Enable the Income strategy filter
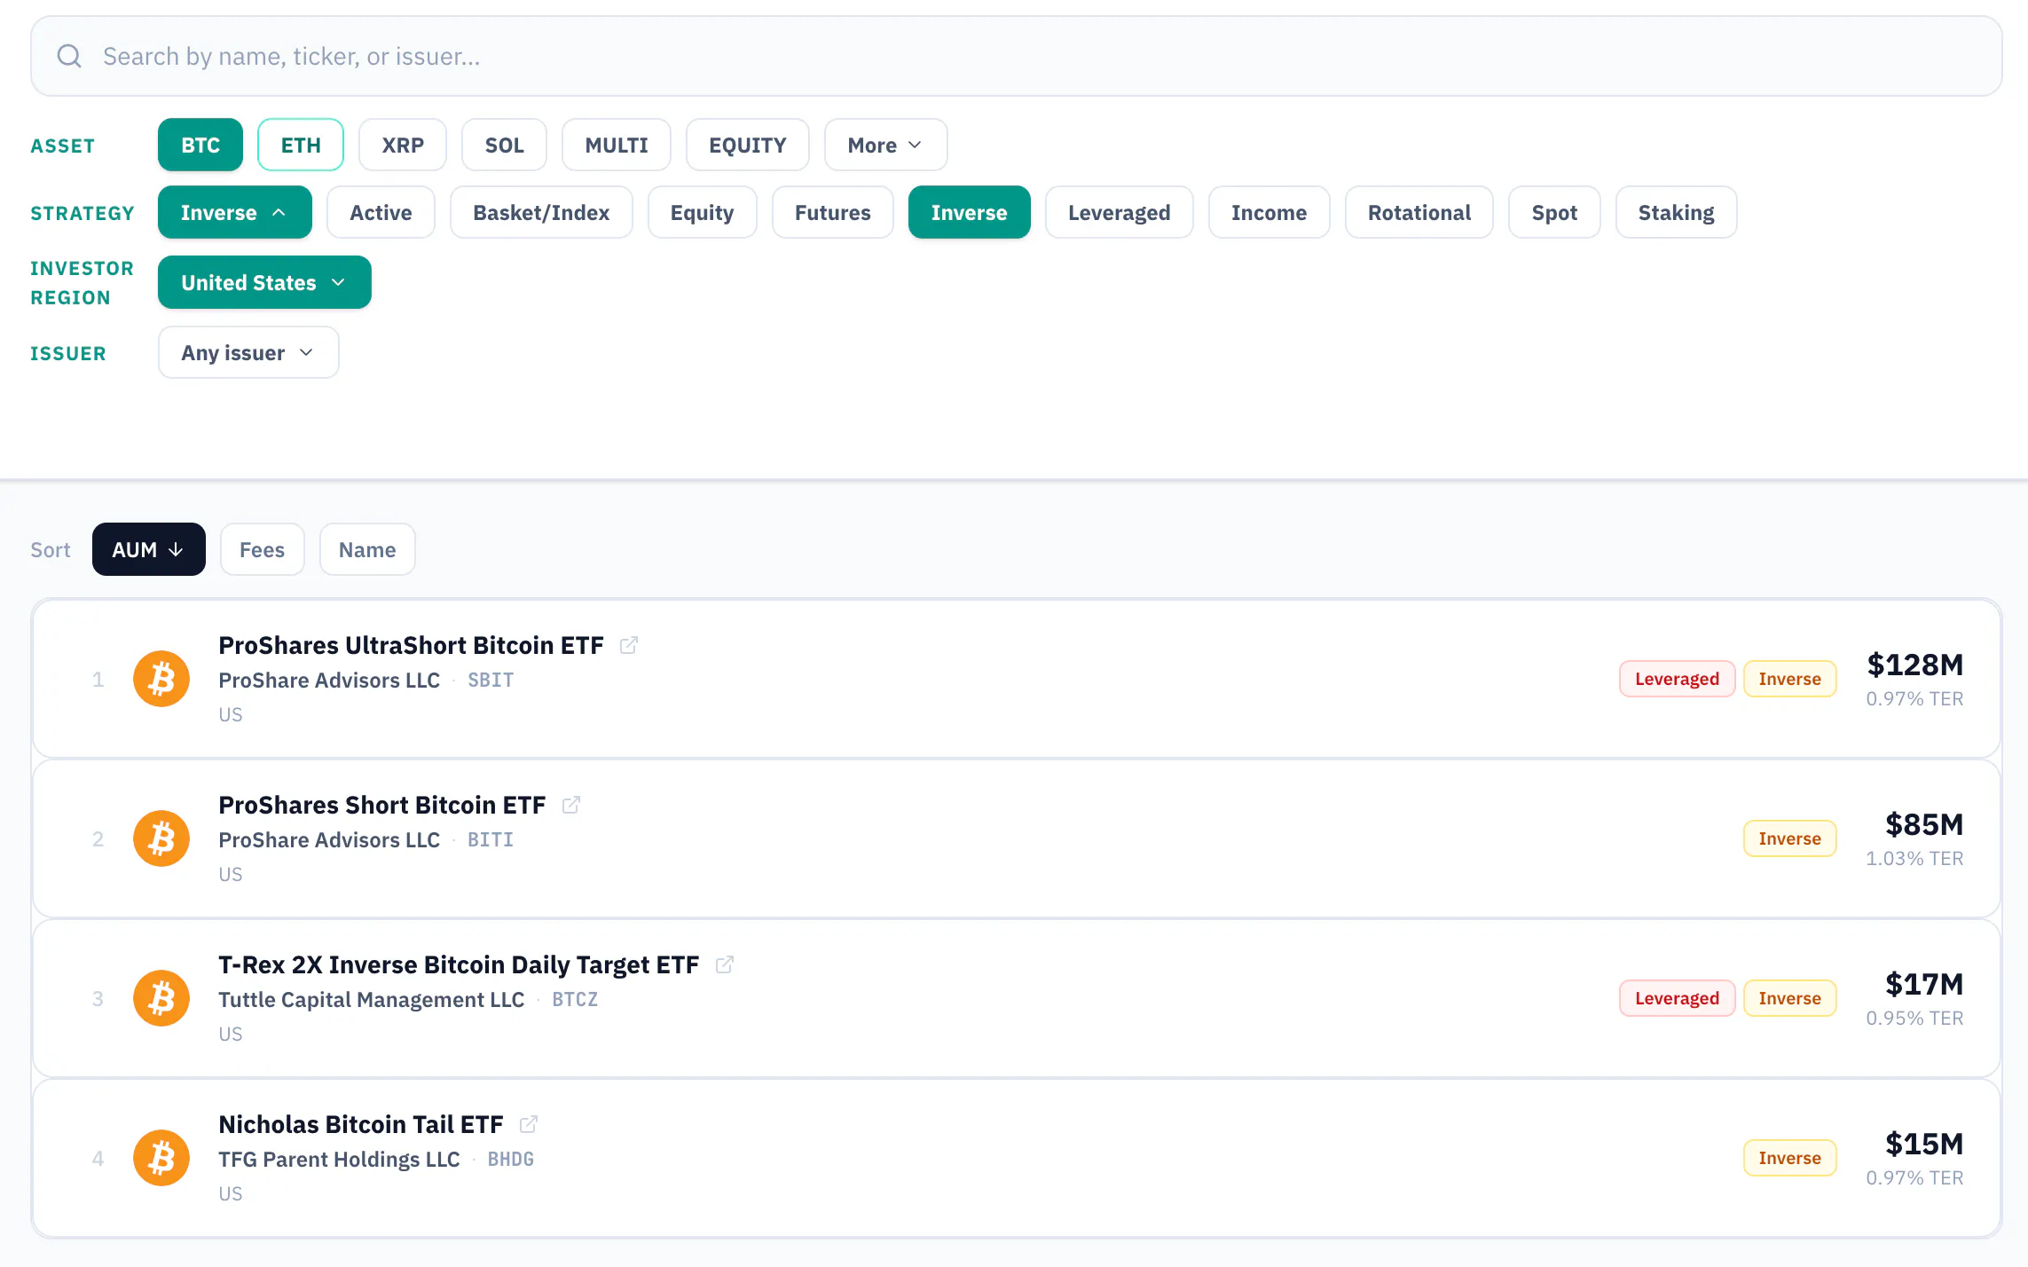Viewport: 2028px width, 1267px height. (x=1269, y=212)
